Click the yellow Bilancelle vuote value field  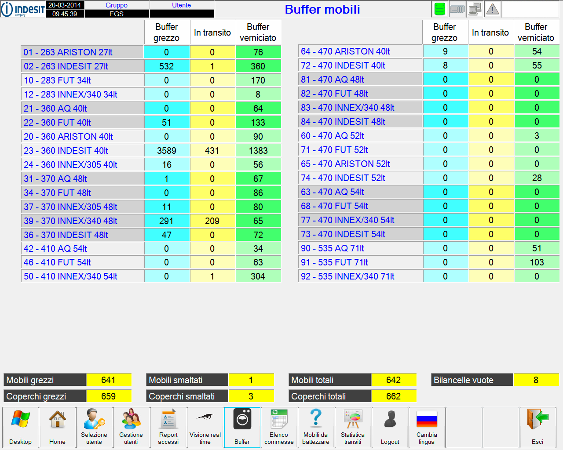536,380
